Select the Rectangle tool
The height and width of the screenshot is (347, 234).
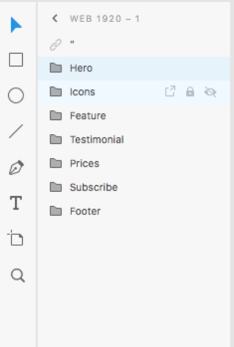[16, 60]
